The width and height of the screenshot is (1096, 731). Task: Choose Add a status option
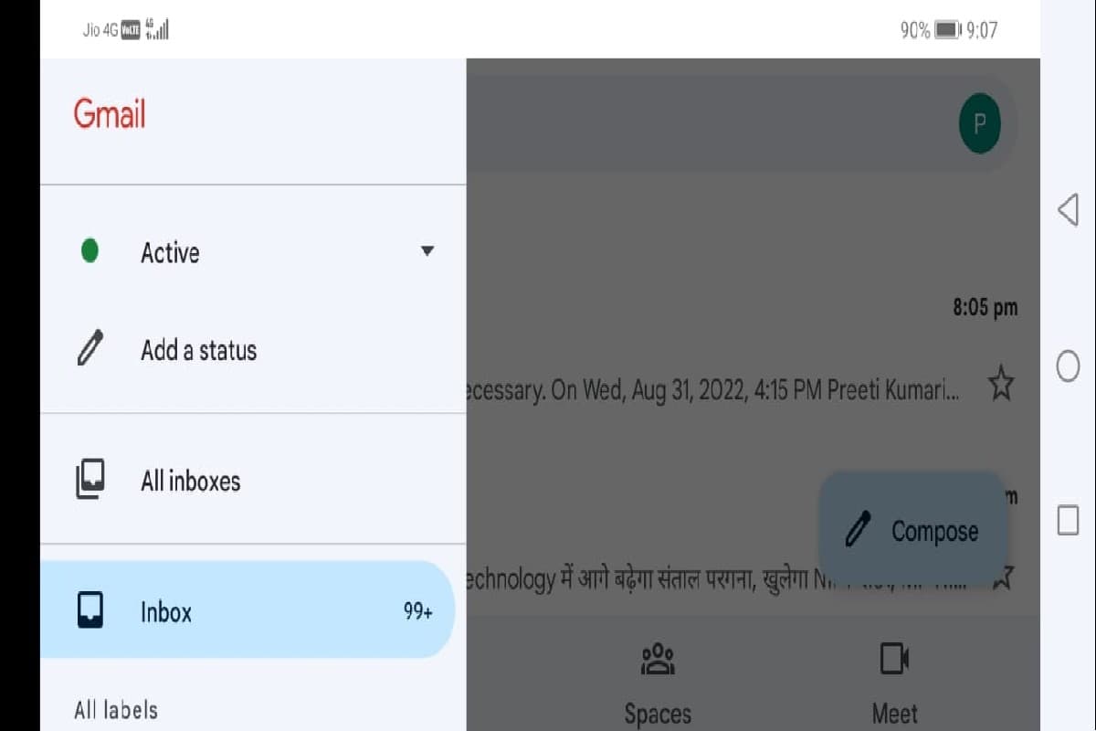[198, 350]
